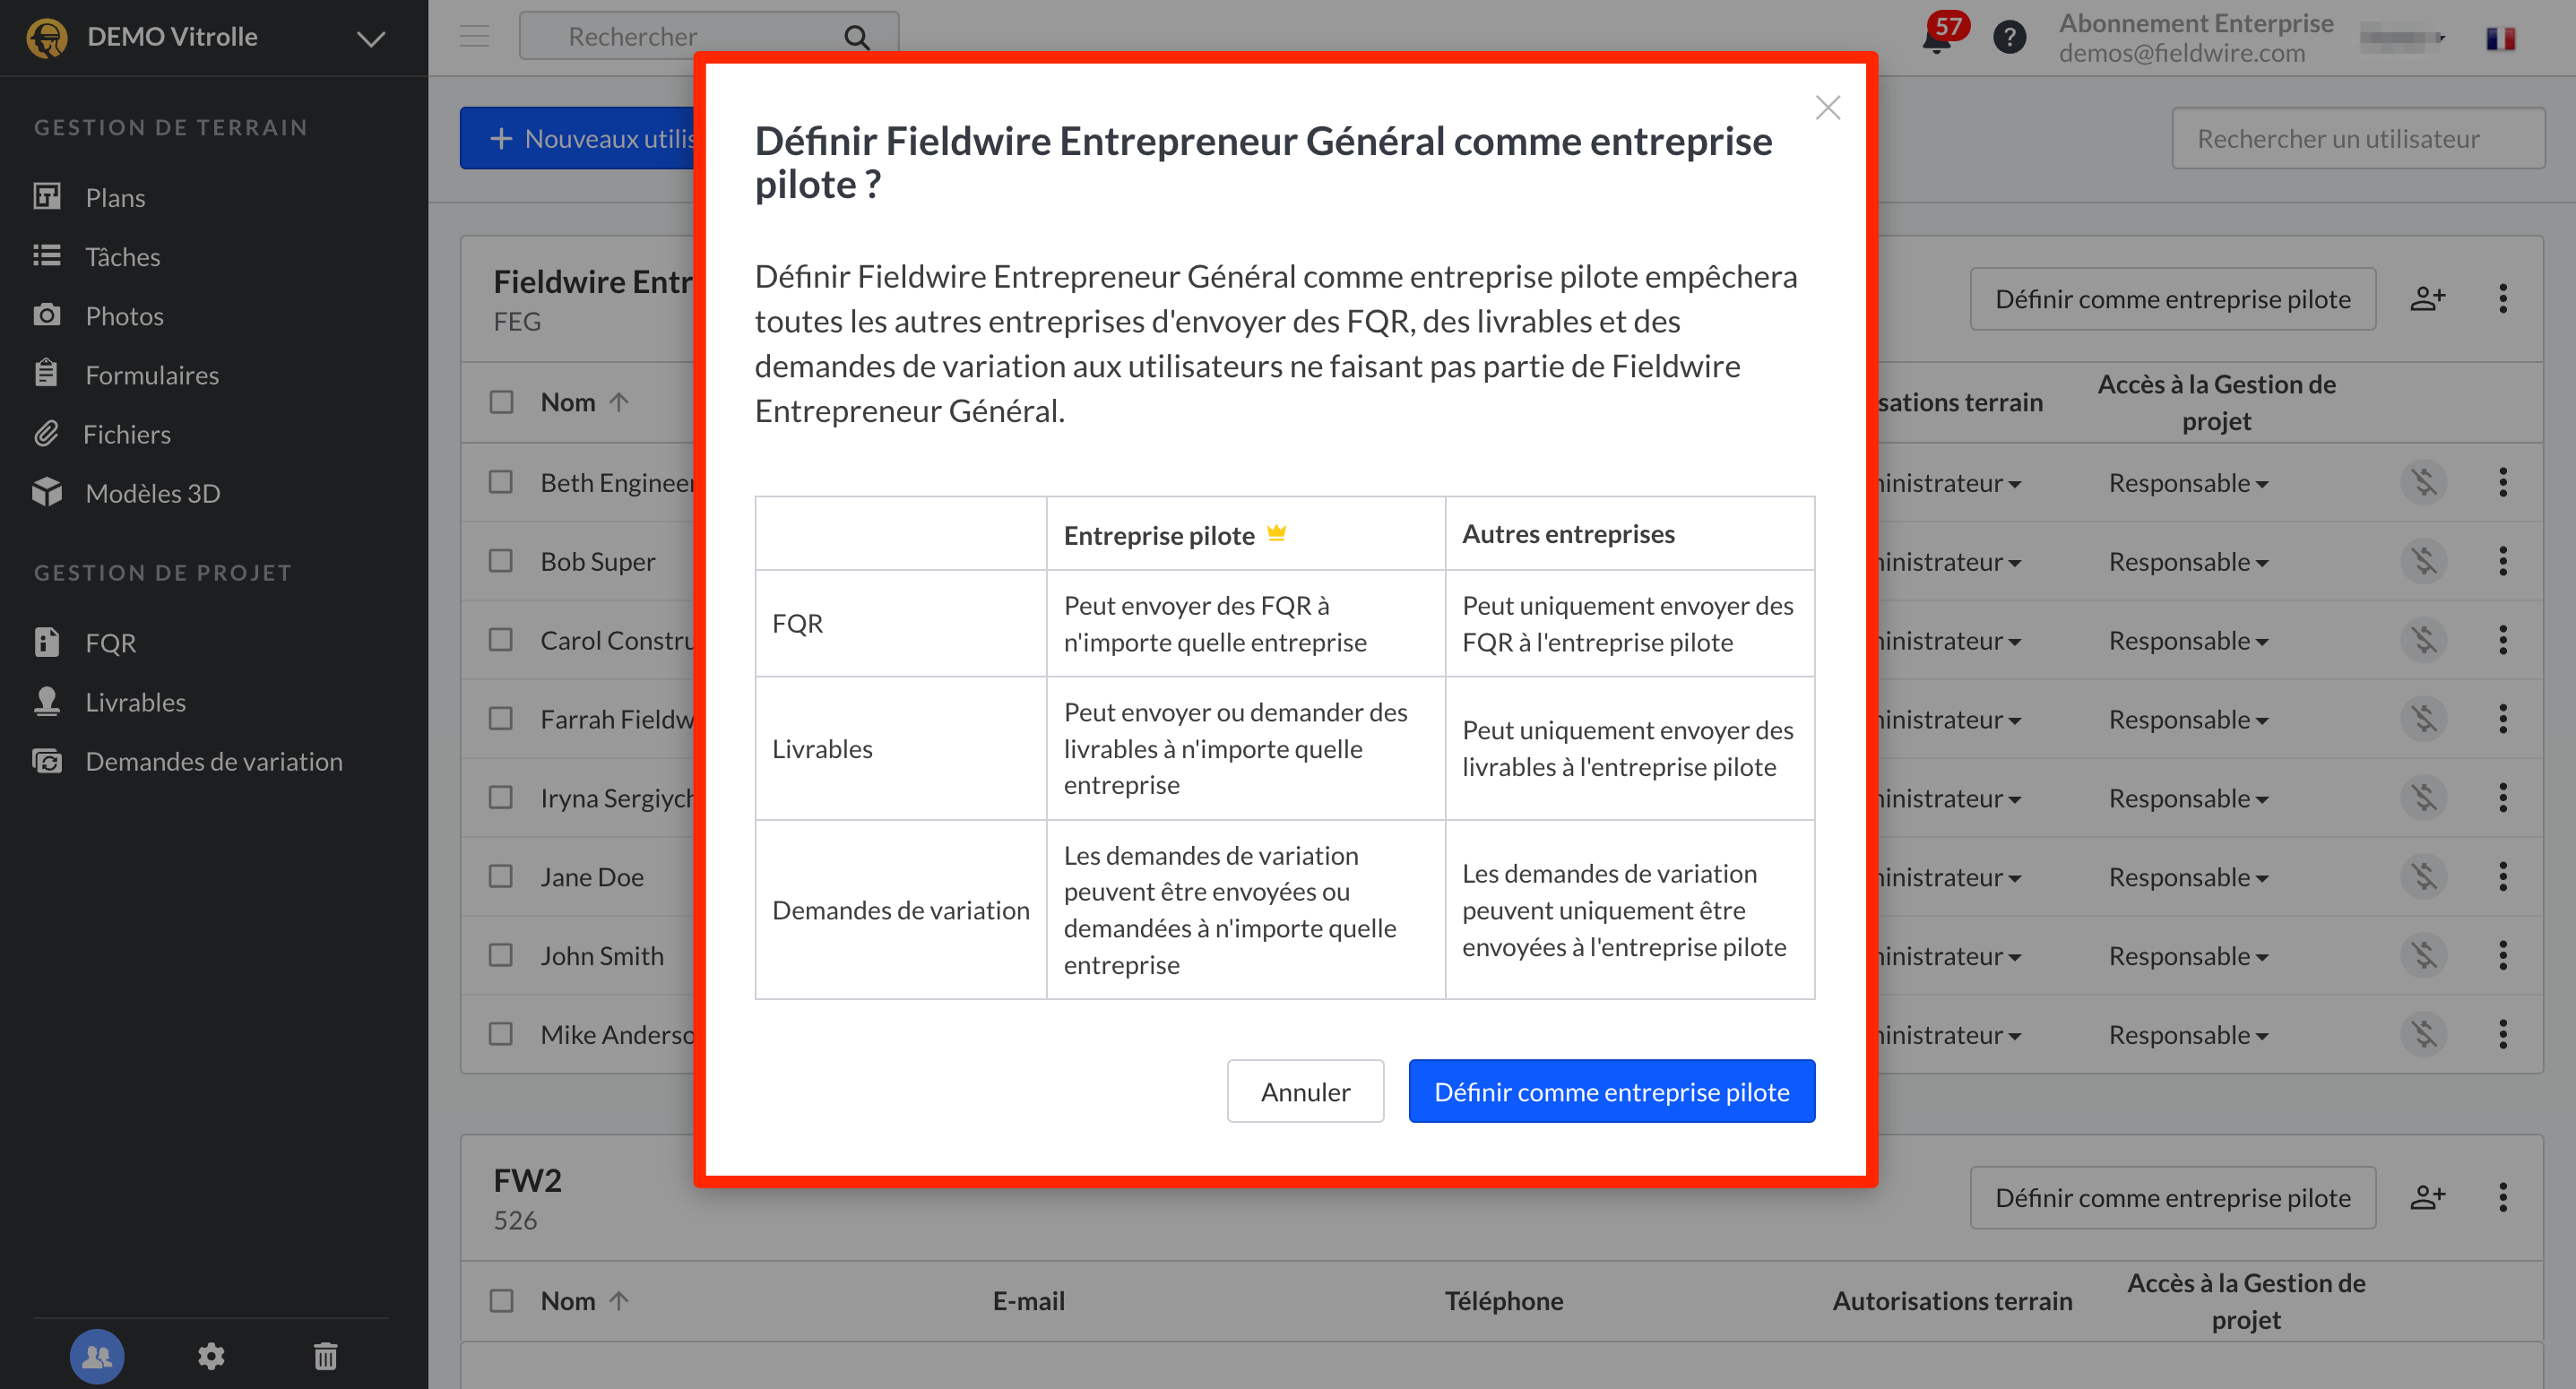Click the DEMO Vitrolle project logo
Screen dimensions: 2576x1389
click(47, 37)
